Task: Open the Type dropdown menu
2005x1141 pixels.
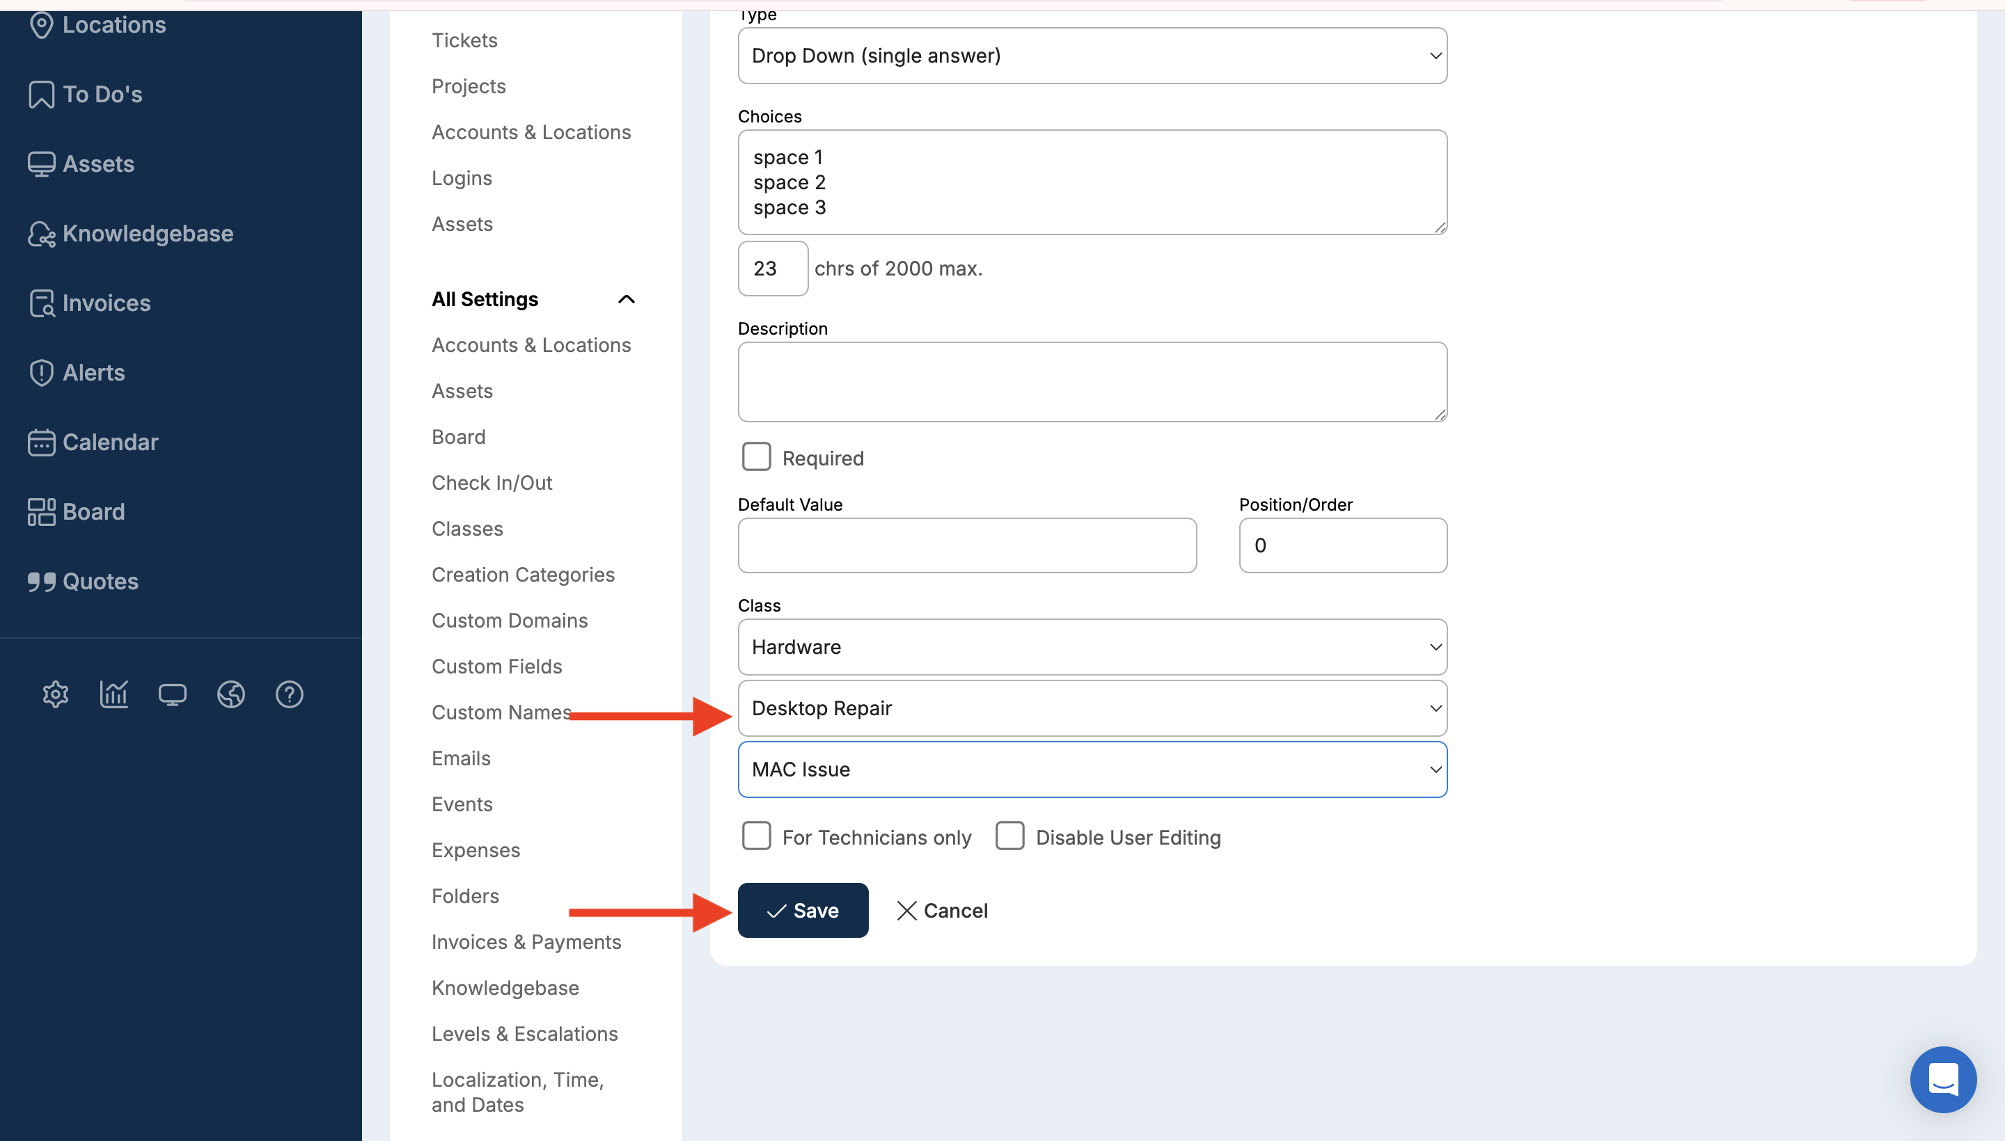Action: click(x=1092, y=56)
